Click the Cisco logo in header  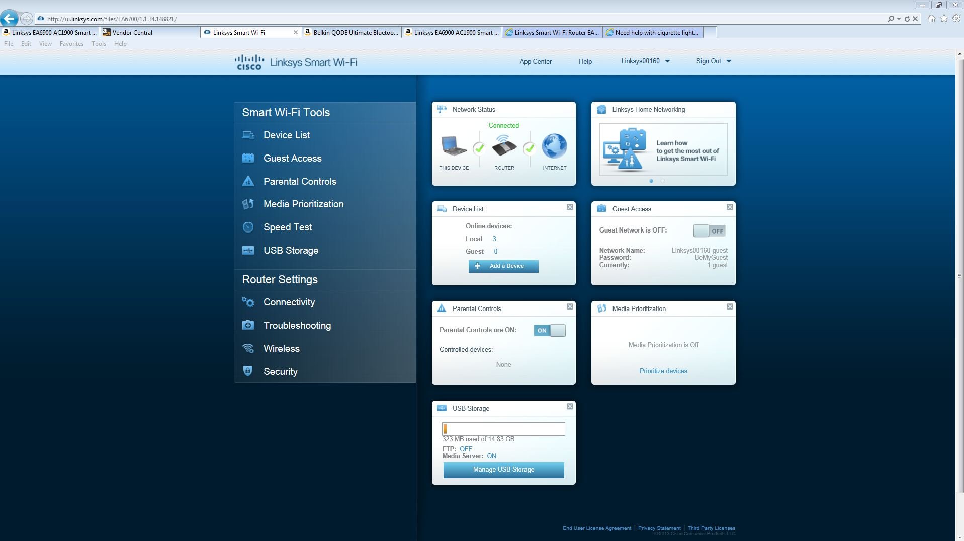pyautogui.click(x=249, y=62)
